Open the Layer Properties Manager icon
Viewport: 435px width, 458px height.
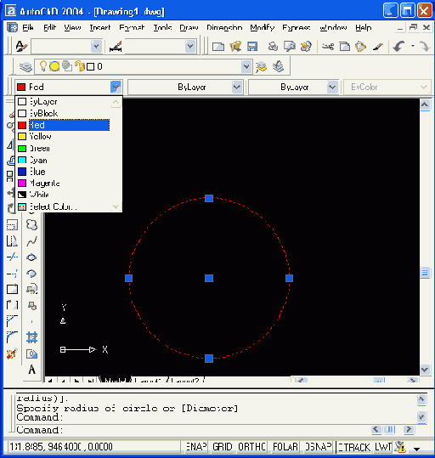pyautogui.click(x=25, y=67)
